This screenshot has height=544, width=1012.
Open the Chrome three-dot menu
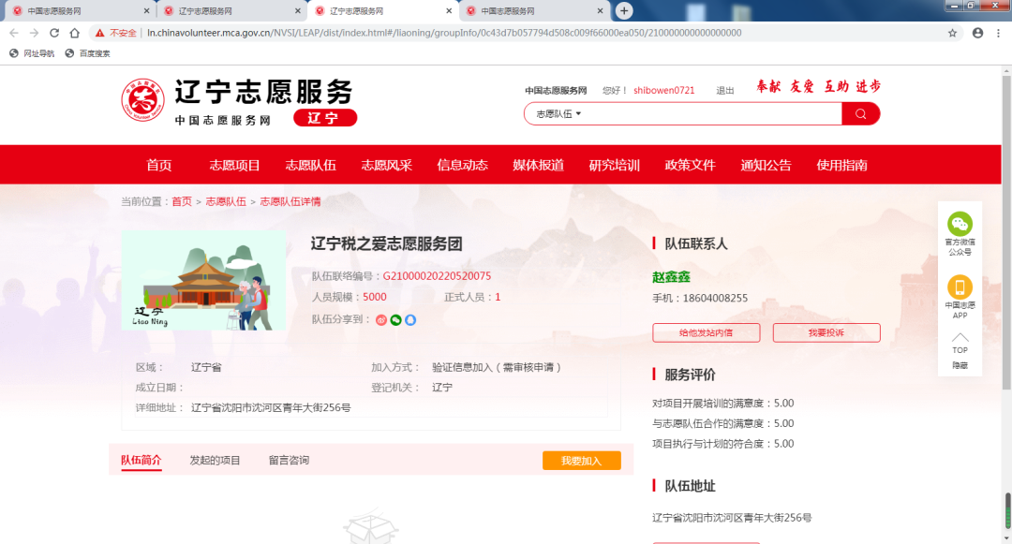tap(999, 33)
